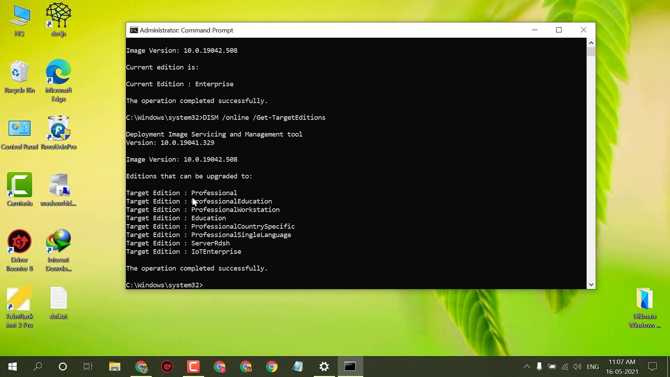670x377 pixels.
Task: Check battery status tray icon
Action: point(552,367)
